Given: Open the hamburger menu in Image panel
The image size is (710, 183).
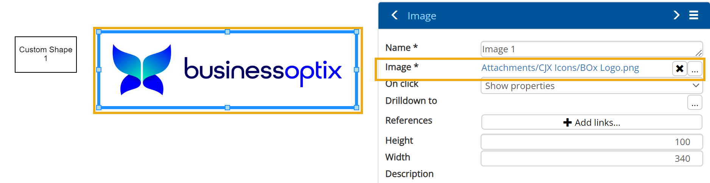Looking at the screenshot, I should [693, 15].
